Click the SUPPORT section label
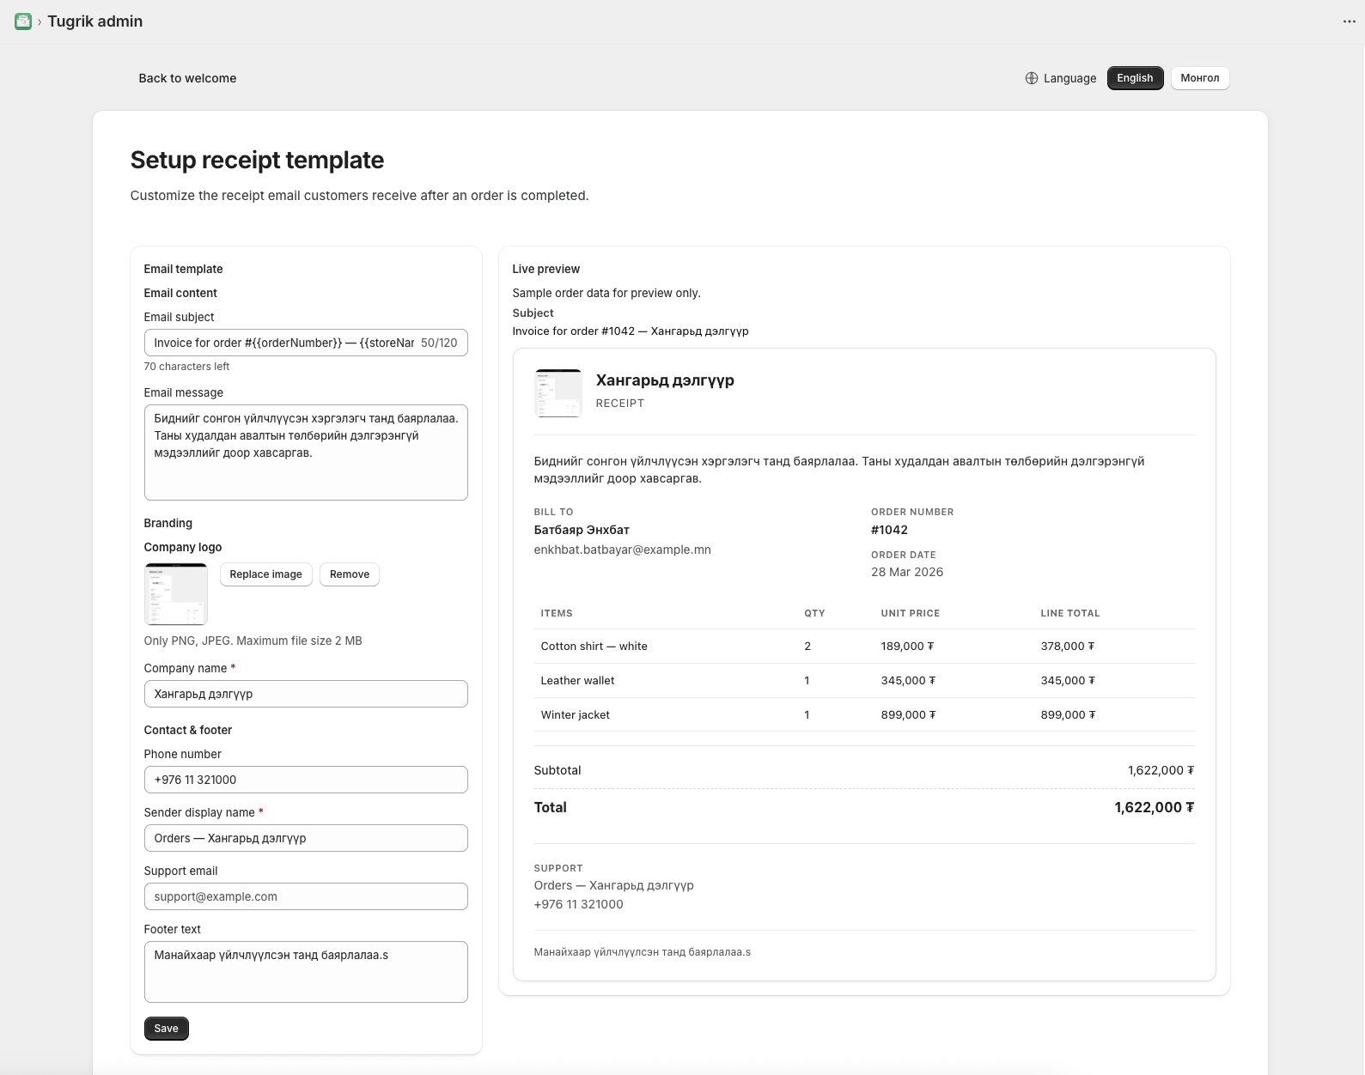 coord(558,868)
